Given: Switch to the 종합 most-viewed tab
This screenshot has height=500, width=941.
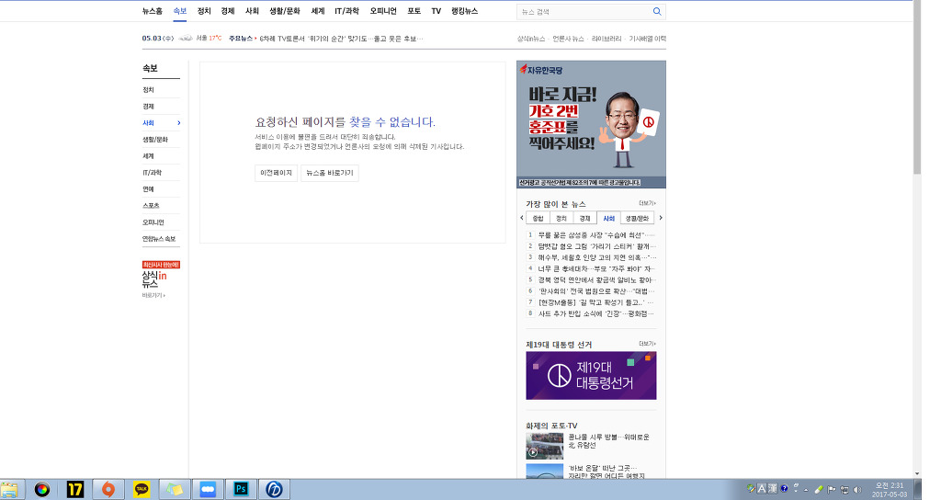Looking at the screenshot, I should [x=538, y=219].
